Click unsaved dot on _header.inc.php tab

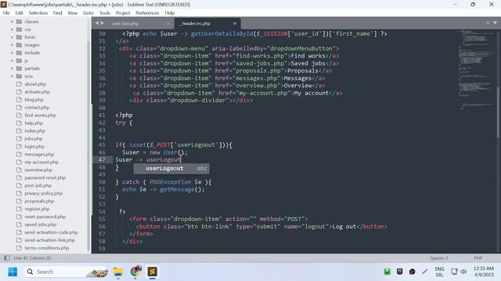click(235, 23)
